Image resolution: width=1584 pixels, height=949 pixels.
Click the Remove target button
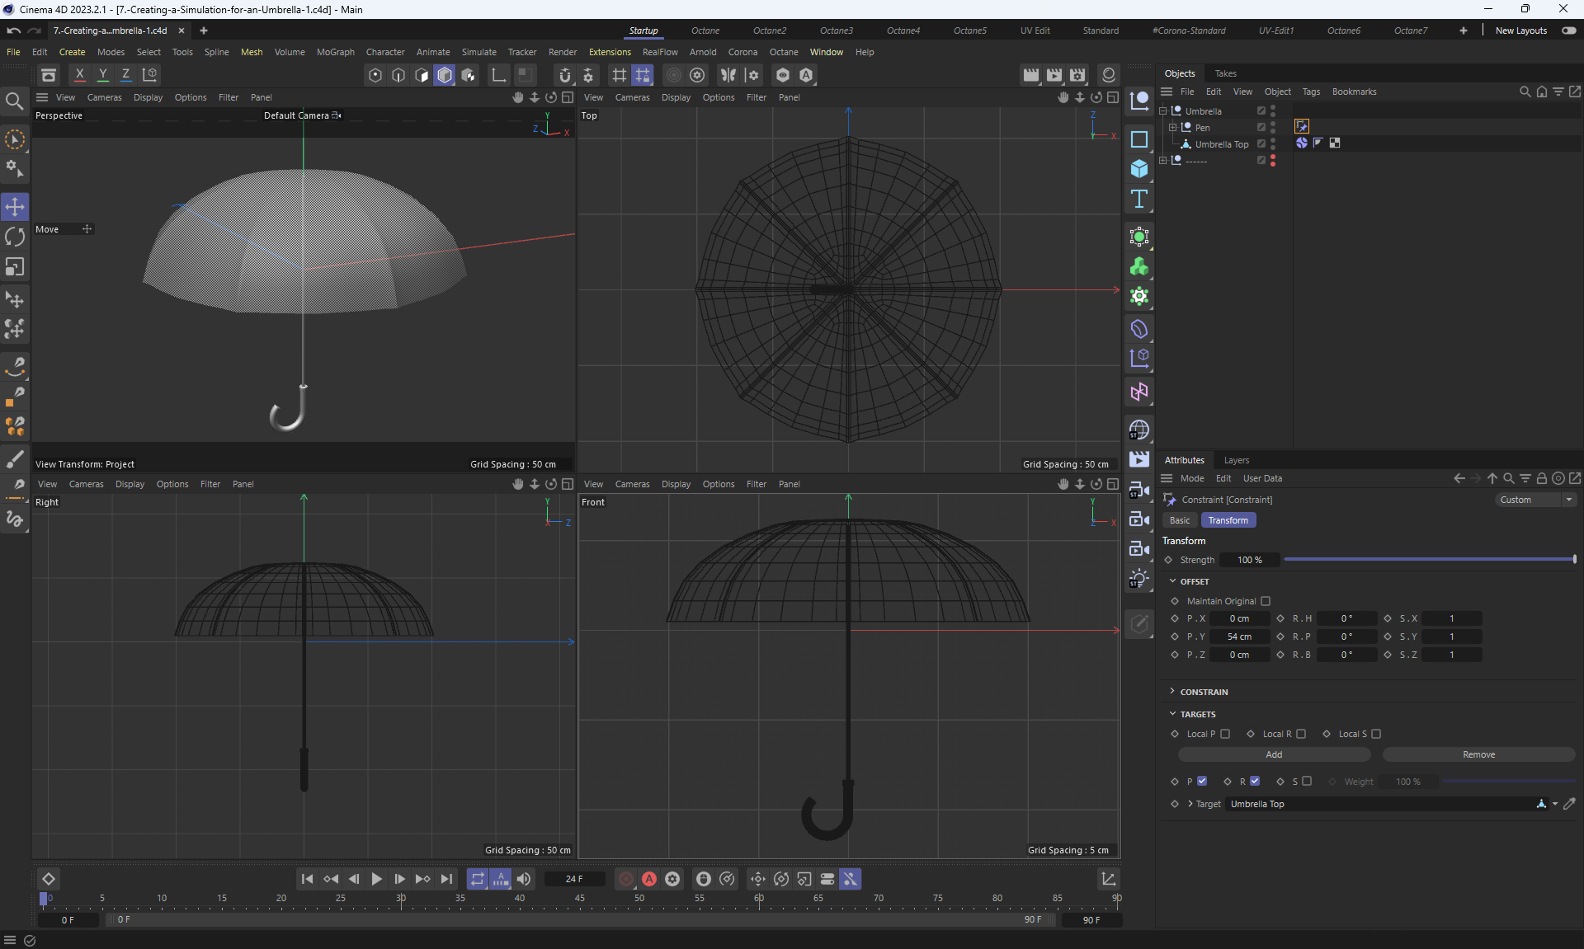pos(1478,754)
